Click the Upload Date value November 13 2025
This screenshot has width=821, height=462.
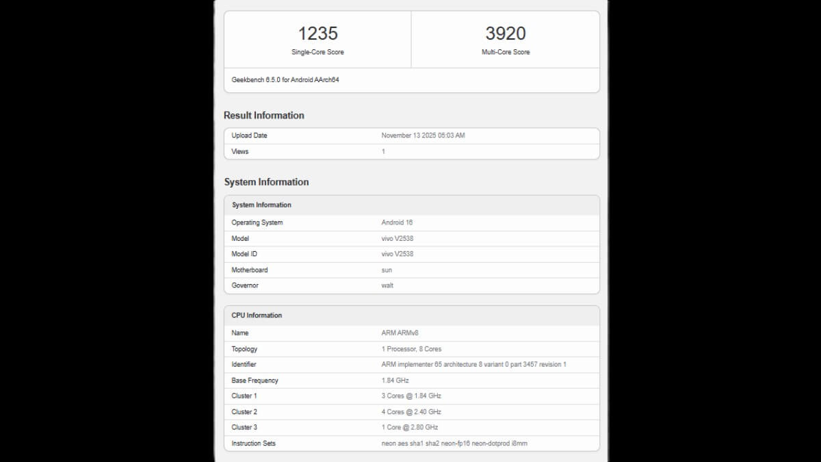[423, 136]
